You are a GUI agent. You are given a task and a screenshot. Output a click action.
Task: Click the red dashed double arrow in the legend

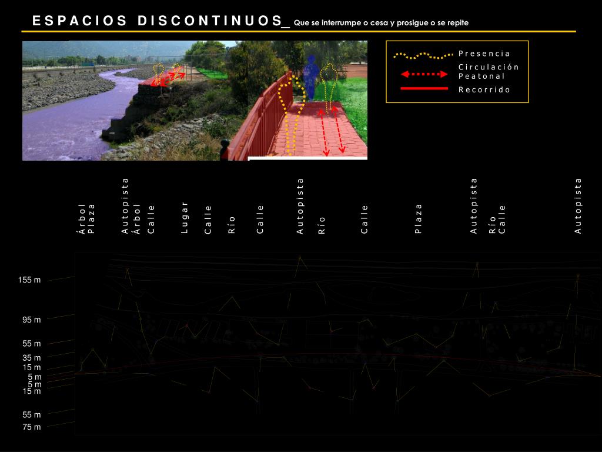pos(424,74)
